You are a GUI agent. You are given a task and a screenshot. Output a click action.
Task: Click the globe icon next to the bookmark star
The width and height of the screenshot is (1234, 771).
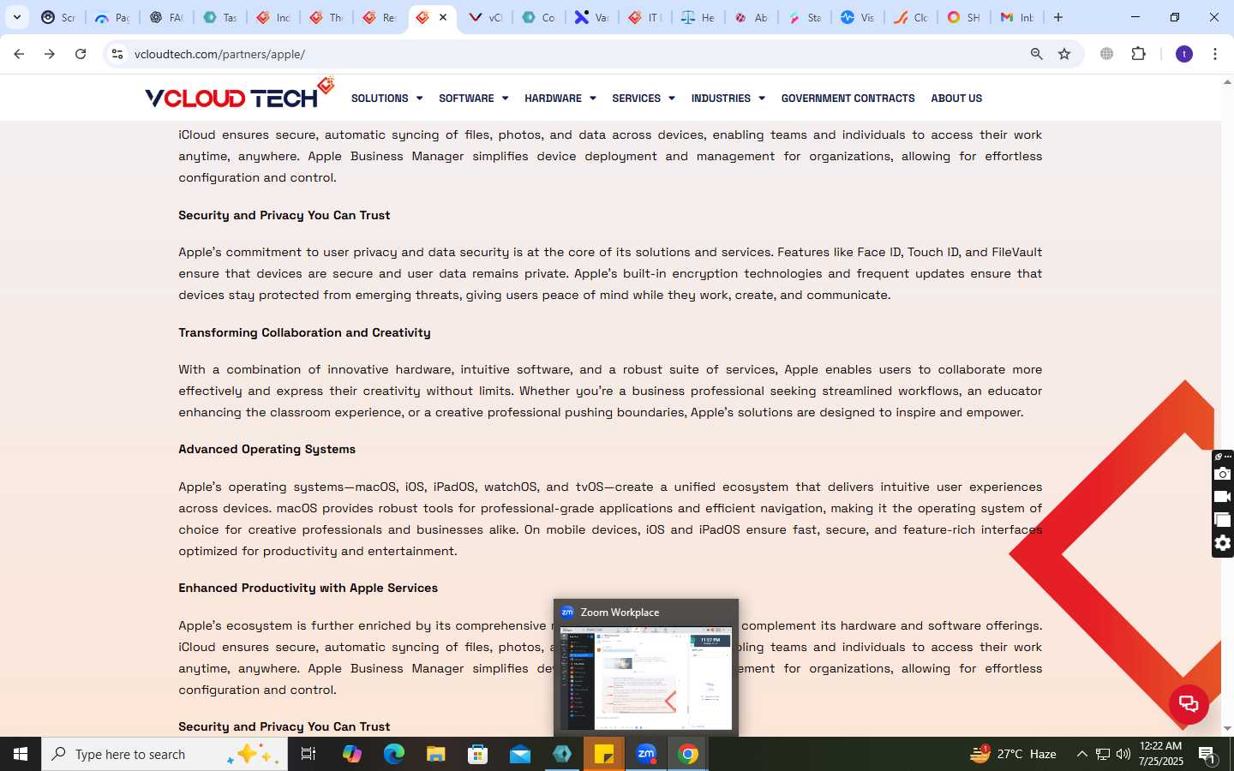click(x=1106, y=54)
